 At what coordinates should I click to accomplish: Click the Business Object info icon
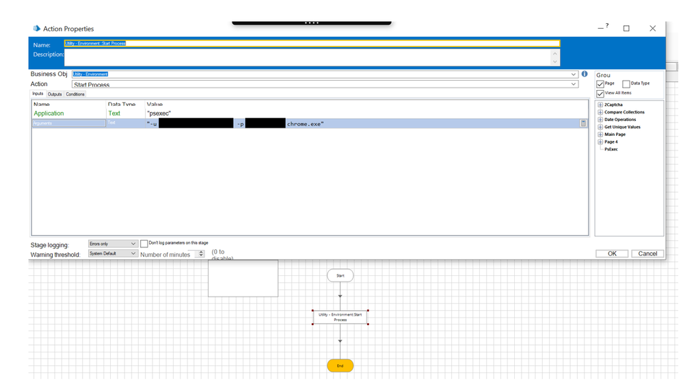(585, 74)
